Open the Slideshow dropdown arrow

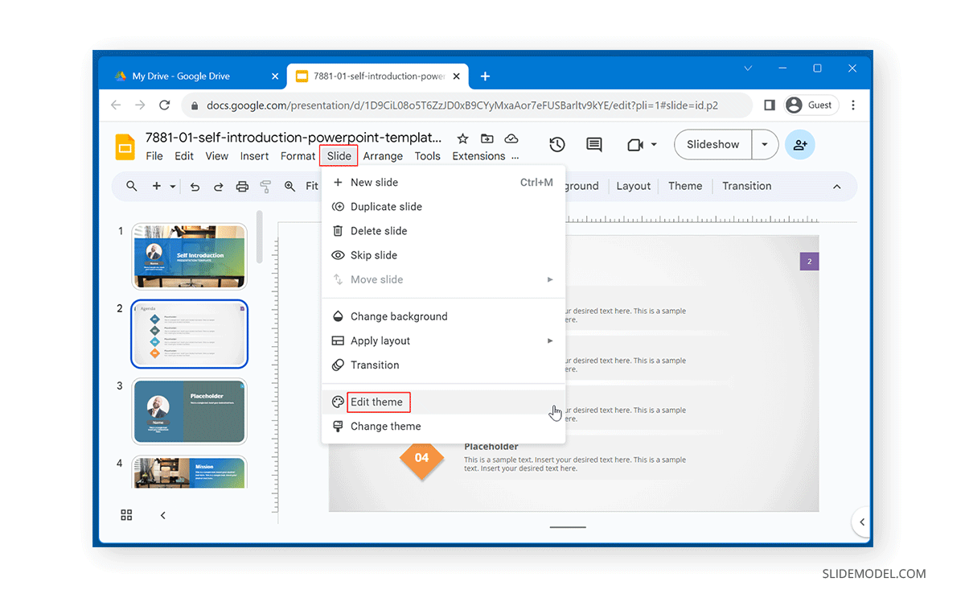766,144
